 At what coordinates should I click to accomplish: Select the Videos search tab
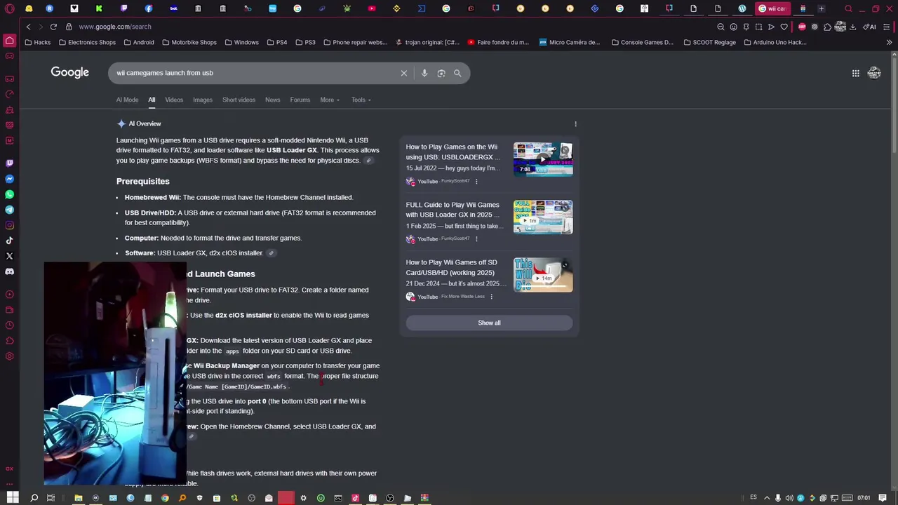(x=174, y=100)
